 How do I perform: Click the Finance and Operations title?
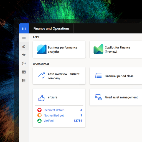(x=52, y=29)
